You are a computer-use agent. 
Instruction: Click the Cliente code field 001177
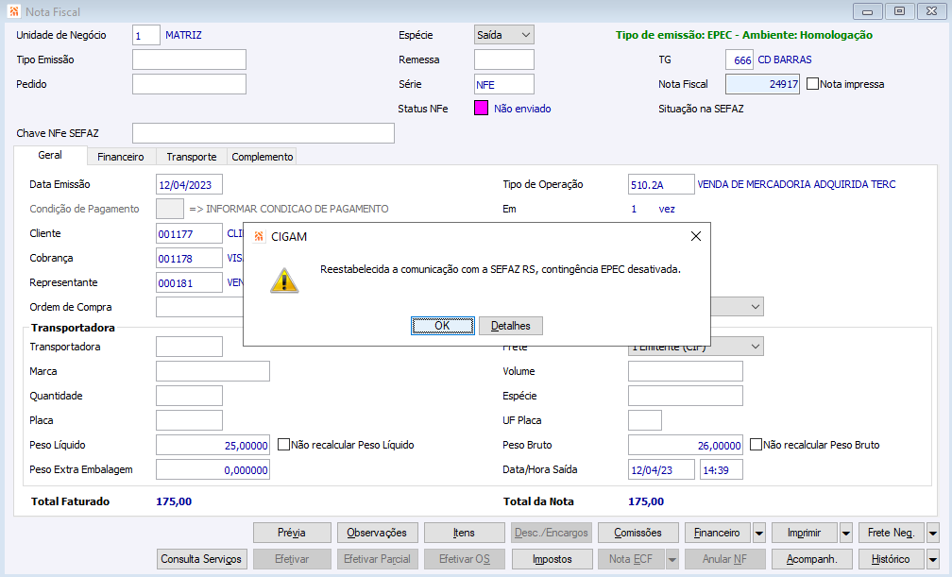pyautogui.click(x=189, y=233)
